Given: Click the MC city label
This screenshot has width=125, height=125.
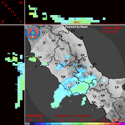Looking at the screenshot, I should (80, 45).
